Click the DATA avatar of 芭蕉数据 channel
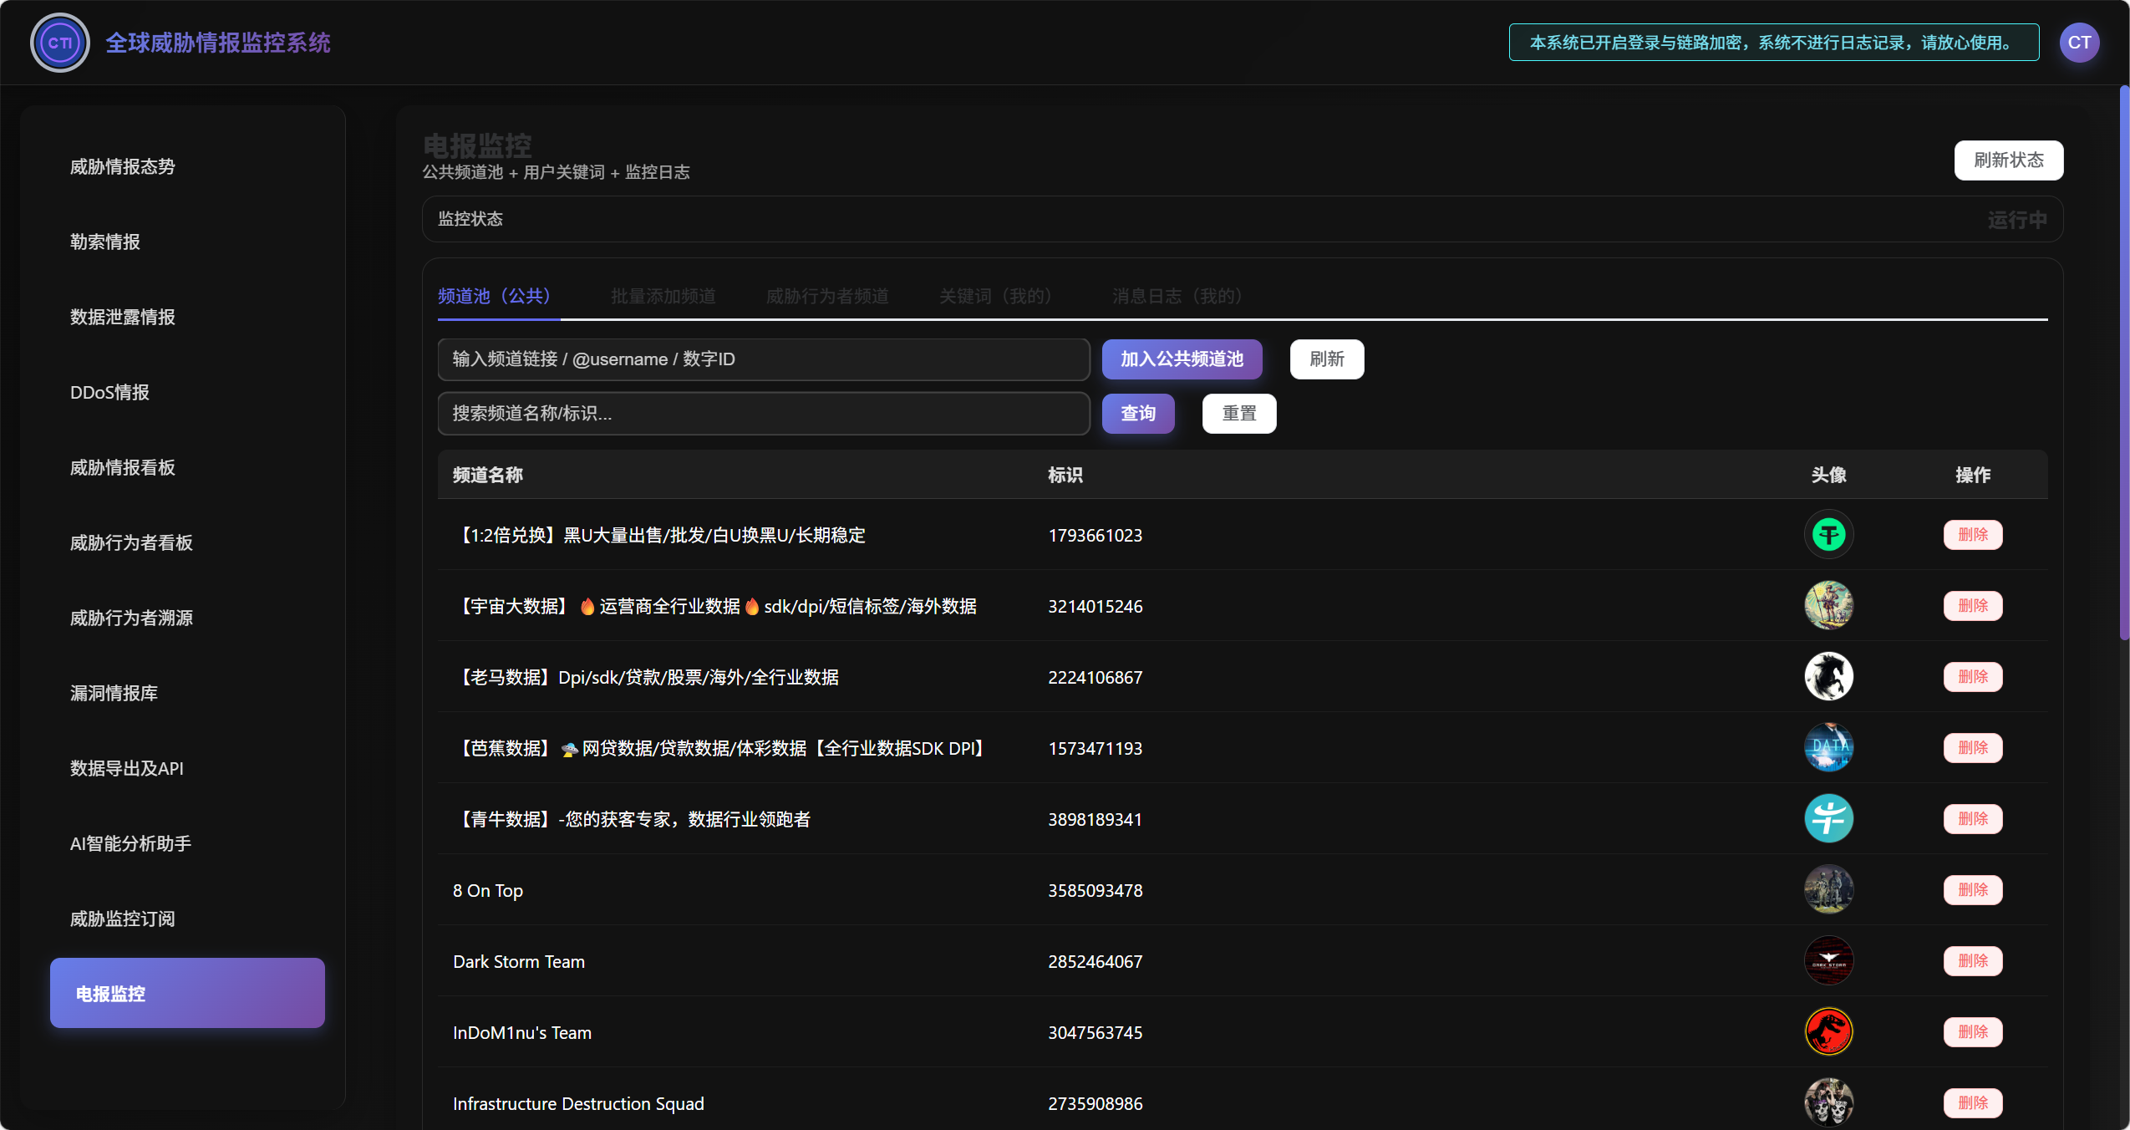 click(x=1828, y=748)
